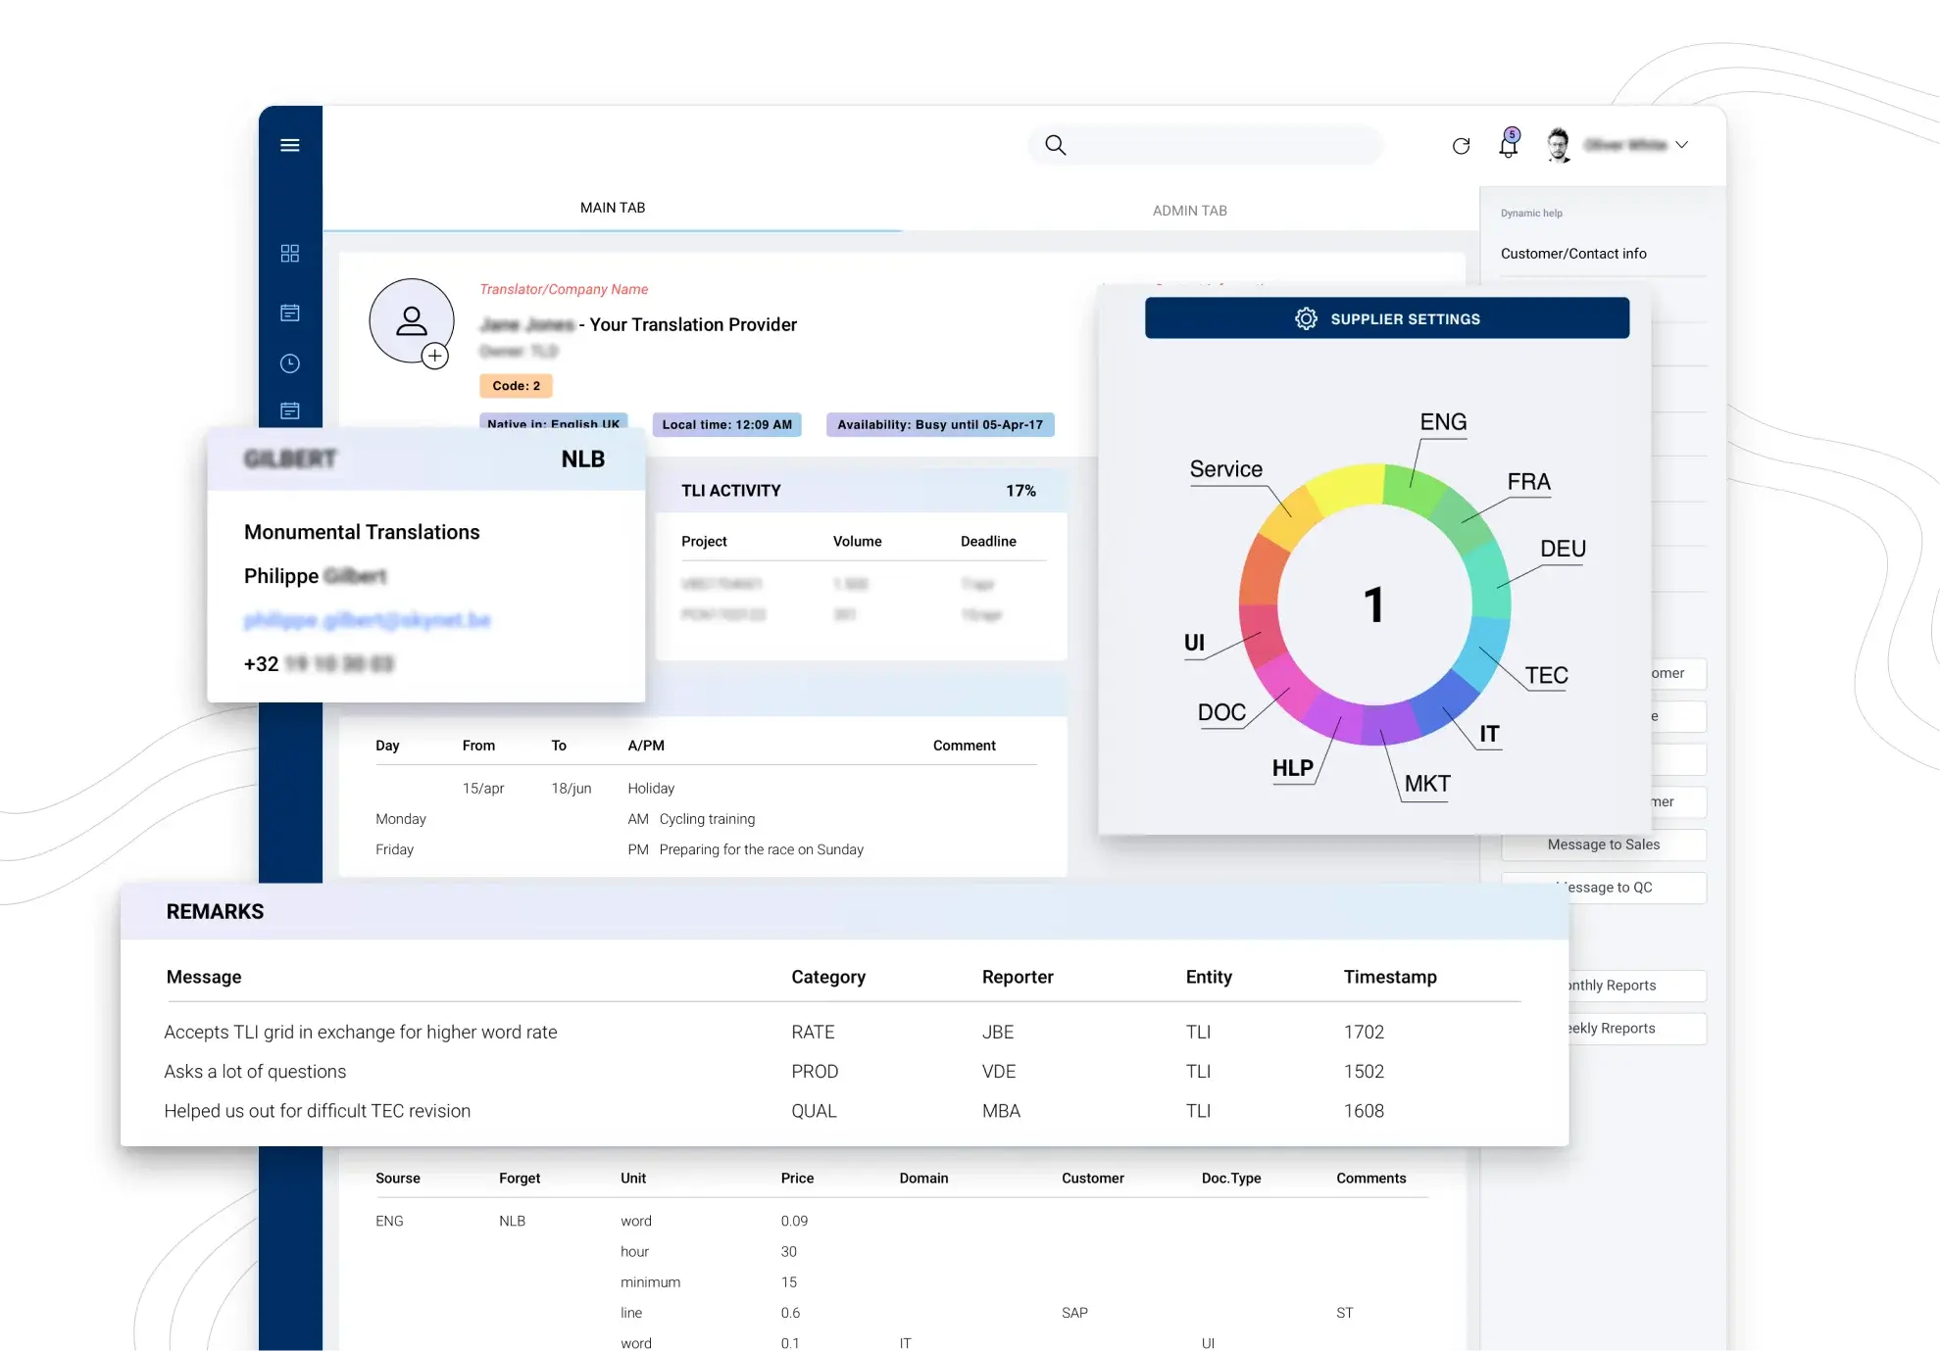Click the gear icon in Supplier Settings

coord(1307,318)
